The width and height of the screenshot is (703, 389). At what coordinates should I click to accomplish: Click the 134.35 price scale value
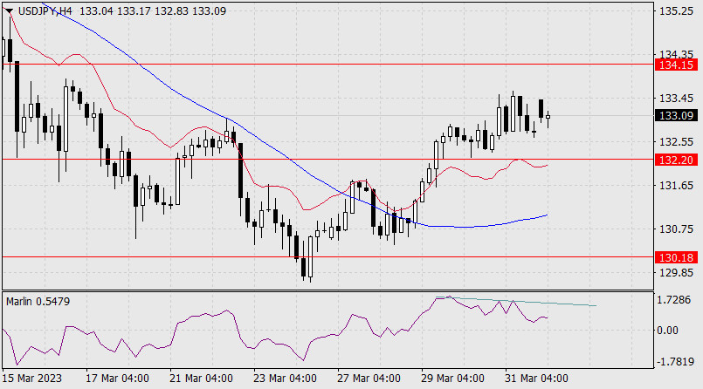(x=676, y=54)
